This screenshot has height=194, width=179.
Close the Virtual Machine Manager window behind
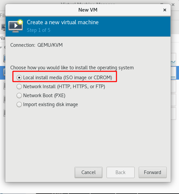point(173,5)
